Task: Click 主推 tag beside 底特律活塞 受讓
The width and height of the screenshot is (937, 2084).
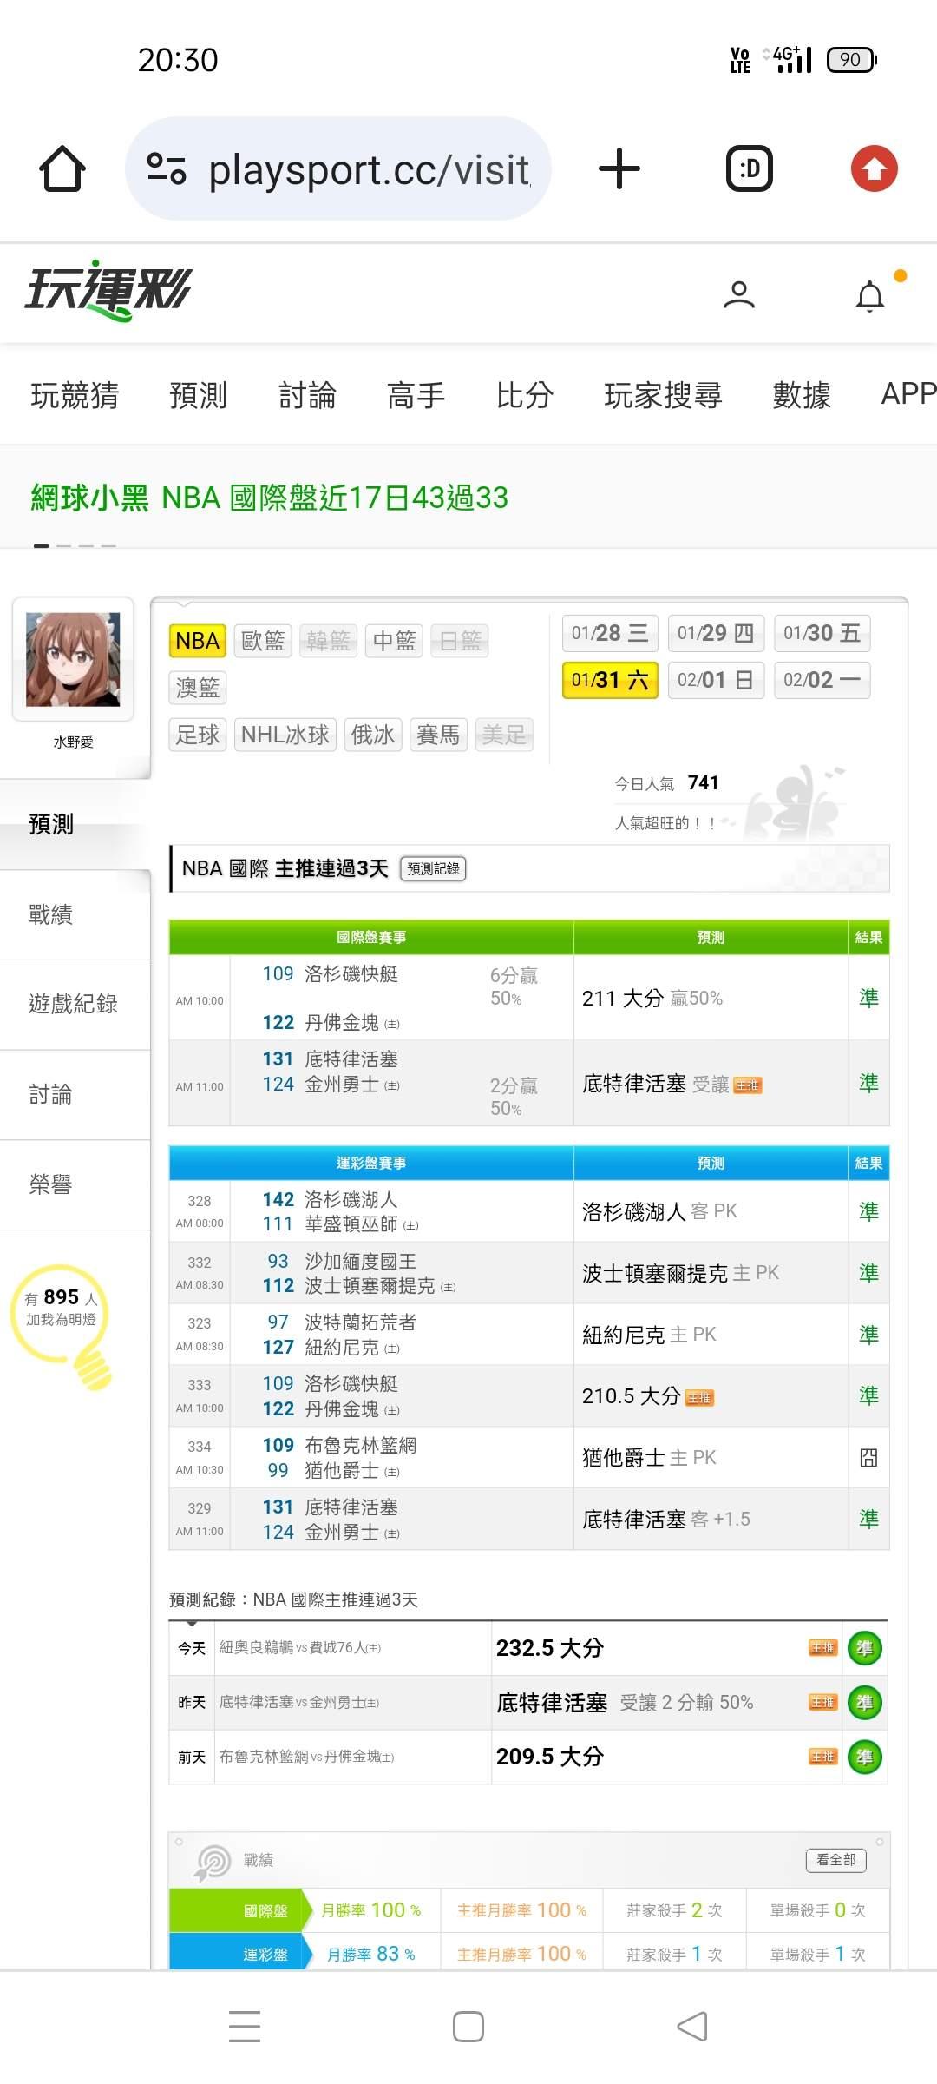Action: coord(748,1085)
